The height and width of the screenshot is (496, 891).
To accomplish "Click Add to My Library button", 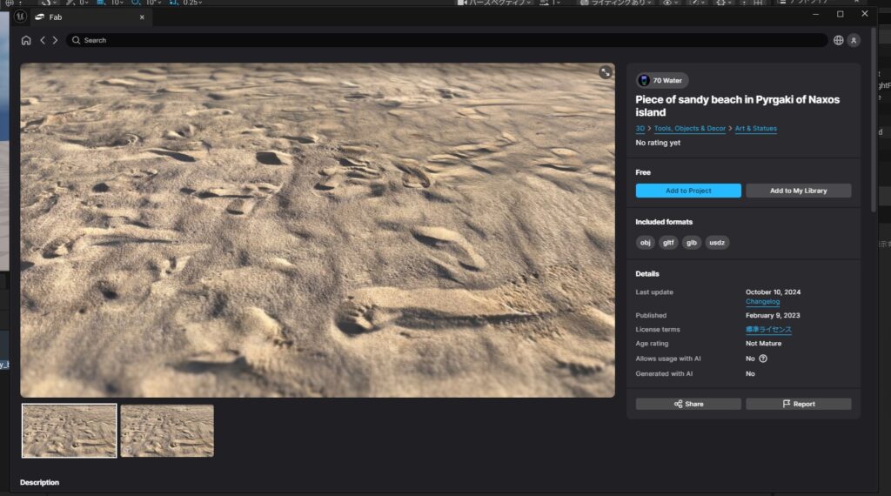I will pyautogui.click(x=798, y=191).
